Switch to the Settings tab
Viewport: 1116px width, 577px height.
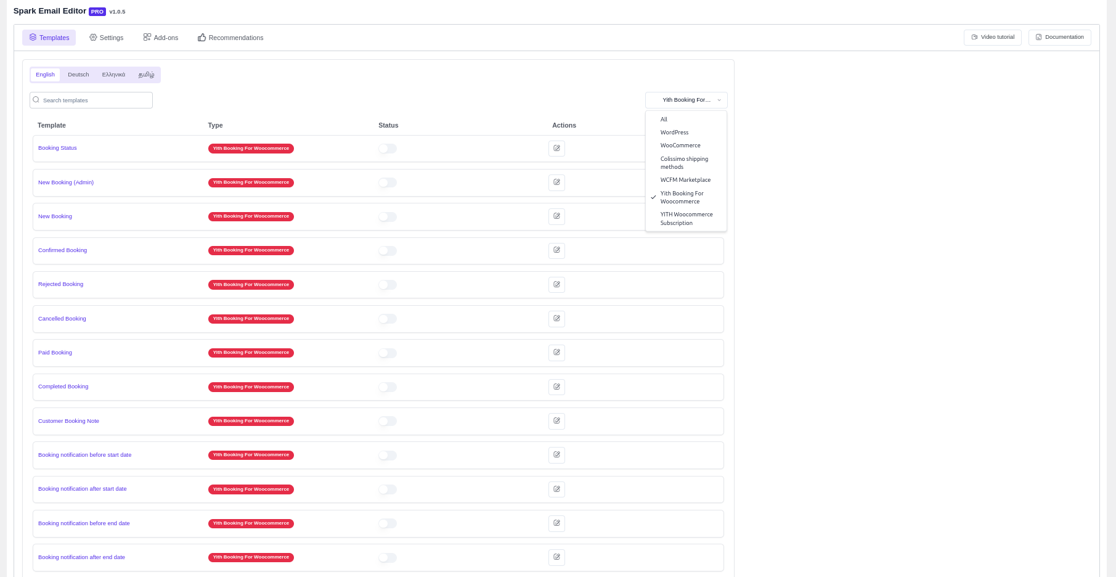point(106,38)
